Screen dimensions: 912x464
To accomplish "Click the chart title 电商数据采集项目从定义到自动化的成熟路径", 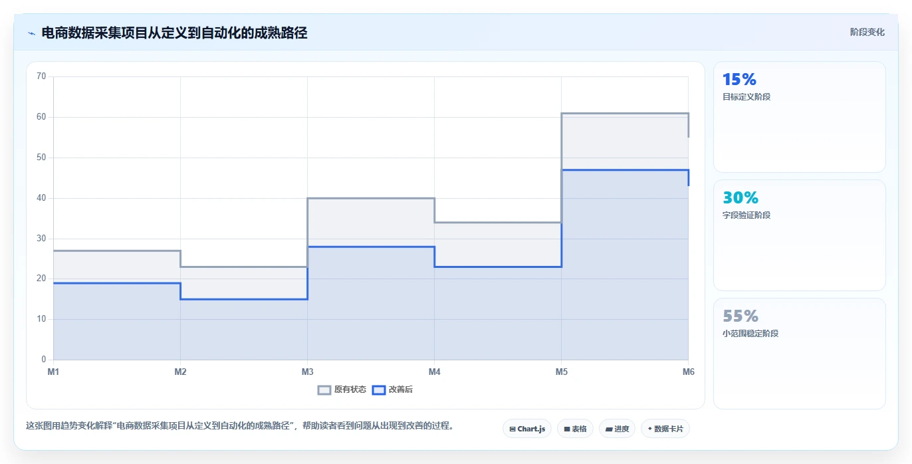I will click(174, 33).
